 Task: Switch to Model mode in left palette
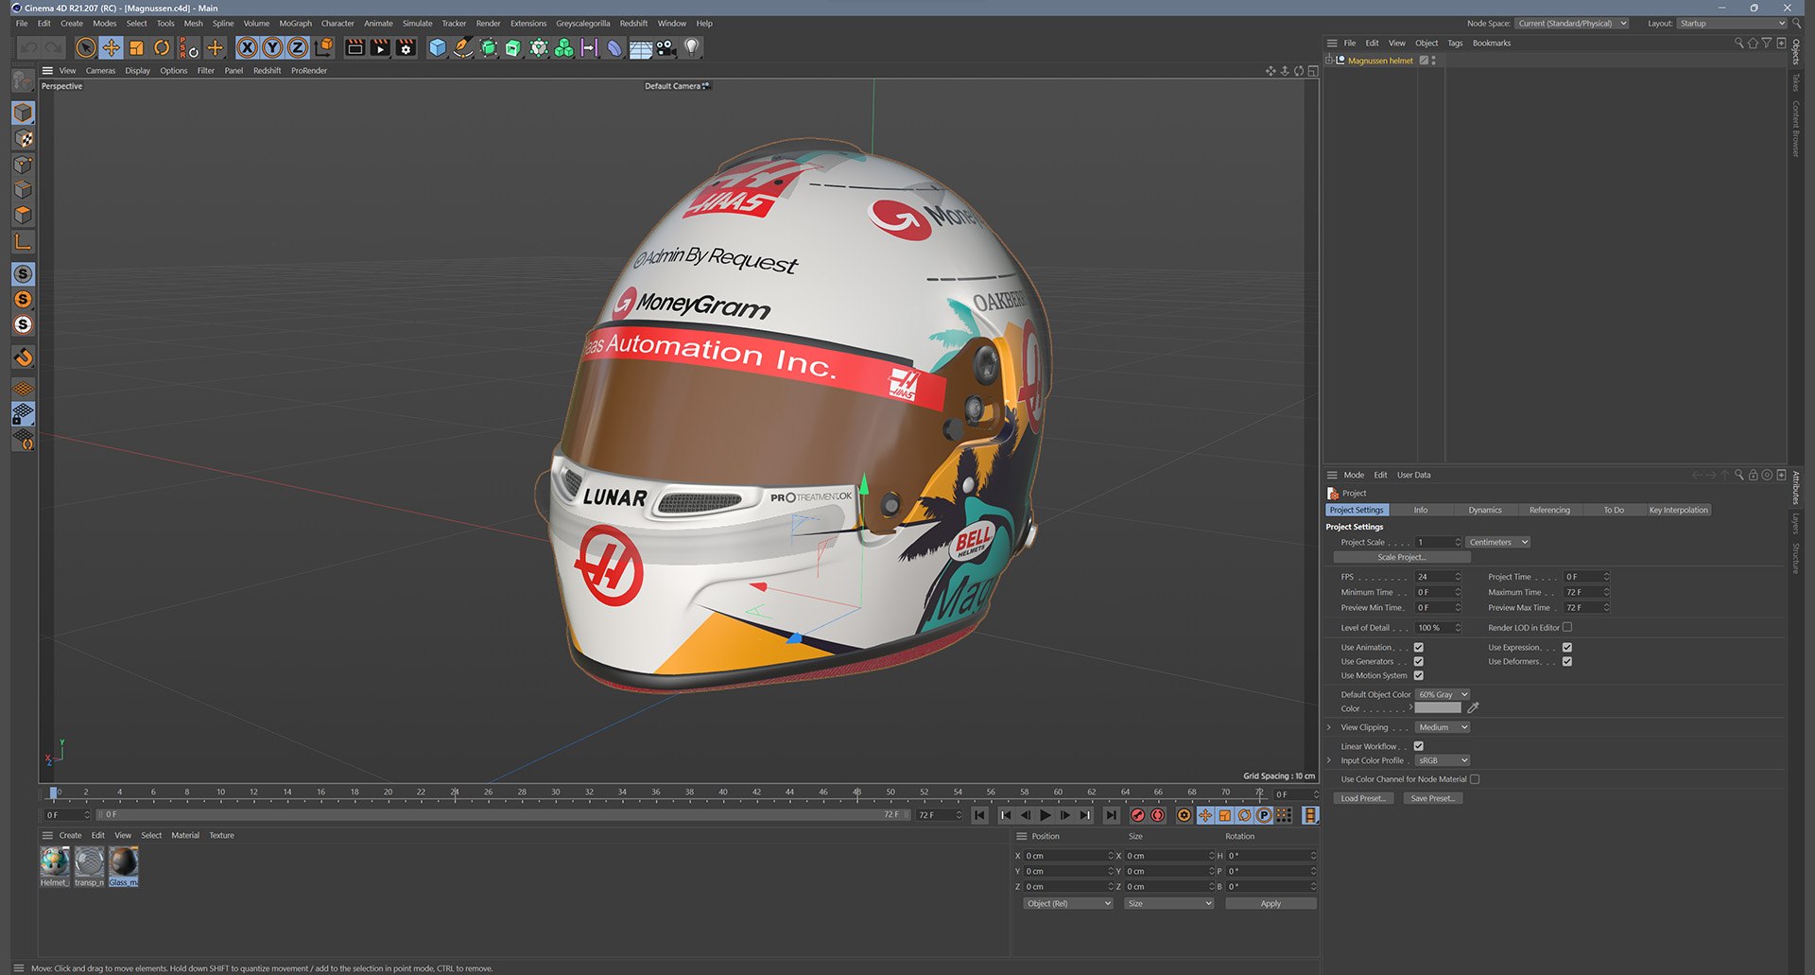[24, 113]
